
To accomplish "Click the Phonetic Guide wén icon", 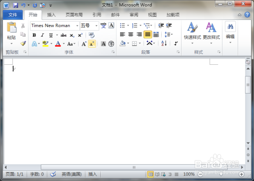I will [103, 25].
